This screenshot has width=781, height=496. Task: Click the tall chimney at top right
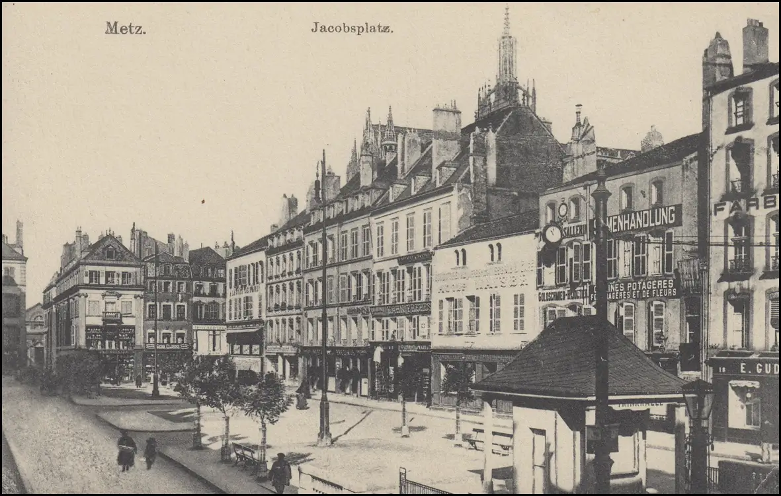[755, 42]
